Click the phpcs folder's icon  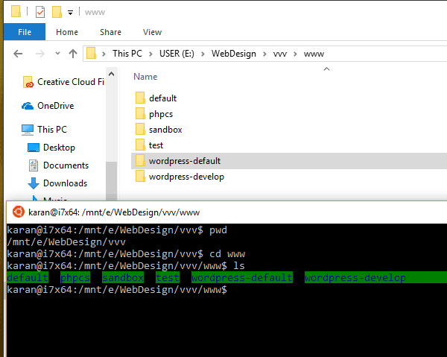[140, 113]
